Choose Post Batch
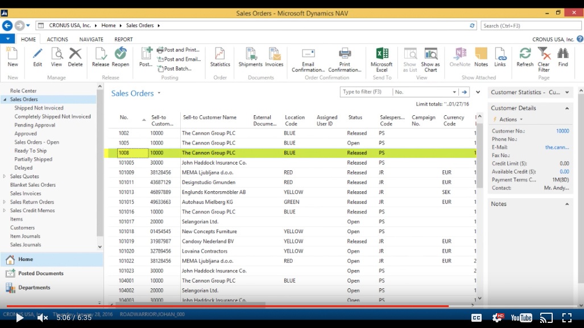This screenshot has height=328, width=584. pos(175,69)
